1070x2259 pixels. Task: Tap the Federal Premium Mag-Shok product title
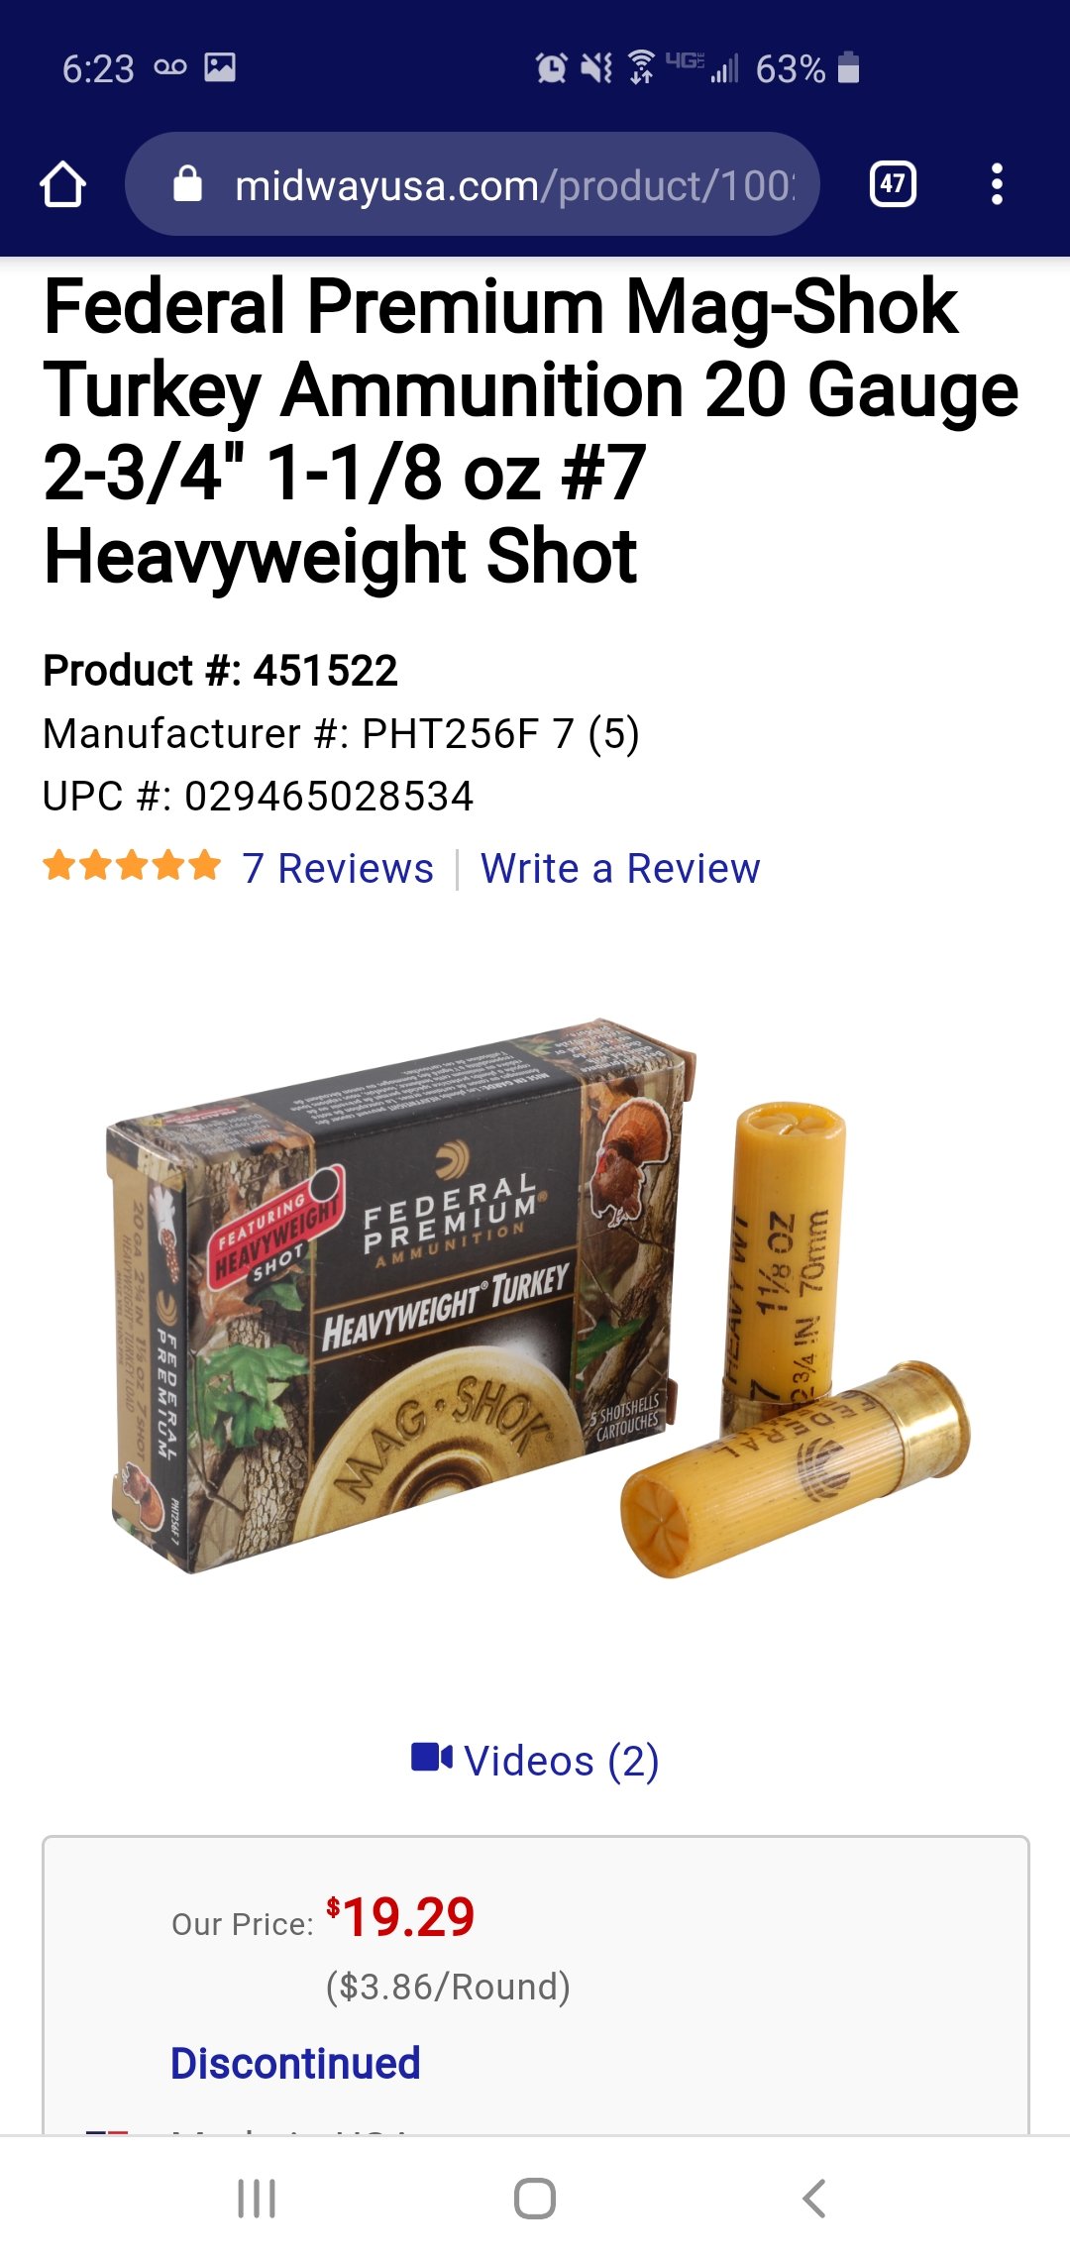click(531, 431)
